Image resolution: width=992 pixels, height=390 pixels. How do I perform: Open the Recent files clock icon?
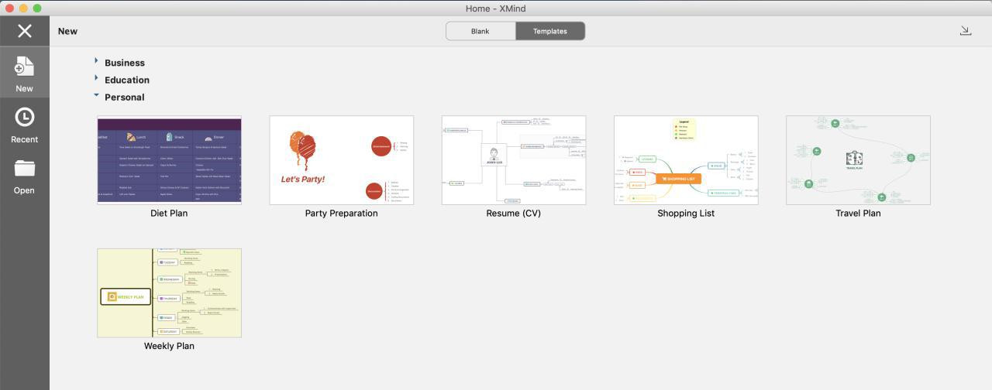(24, 118)
